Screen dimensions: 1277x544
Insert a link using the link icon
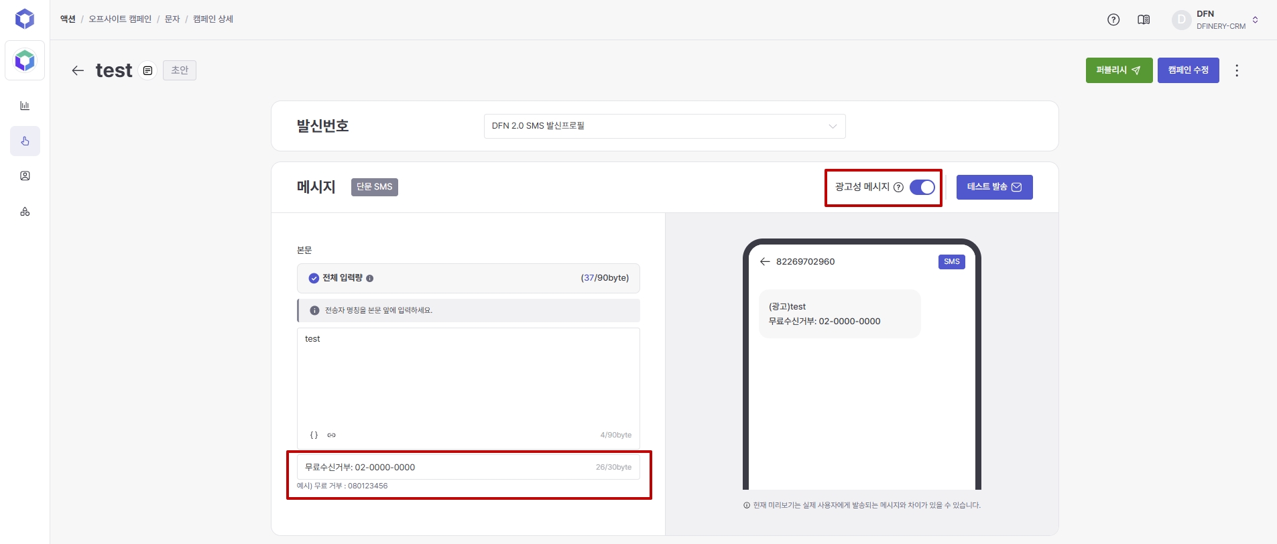tap(331, 435)
